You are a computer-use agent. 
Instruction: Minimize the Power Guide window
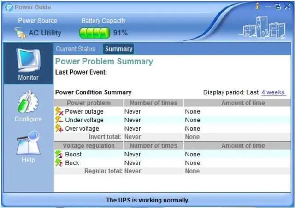268,6
